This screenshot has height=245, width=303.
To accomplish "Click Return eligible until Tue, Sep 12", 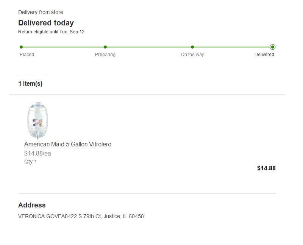I will coord(51,32).
